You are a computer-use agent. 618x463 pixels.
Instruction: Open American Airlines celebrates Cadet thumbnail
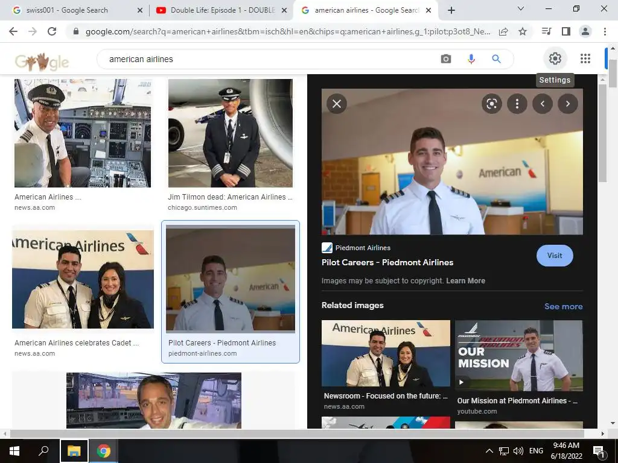click(x=83, y=279)
